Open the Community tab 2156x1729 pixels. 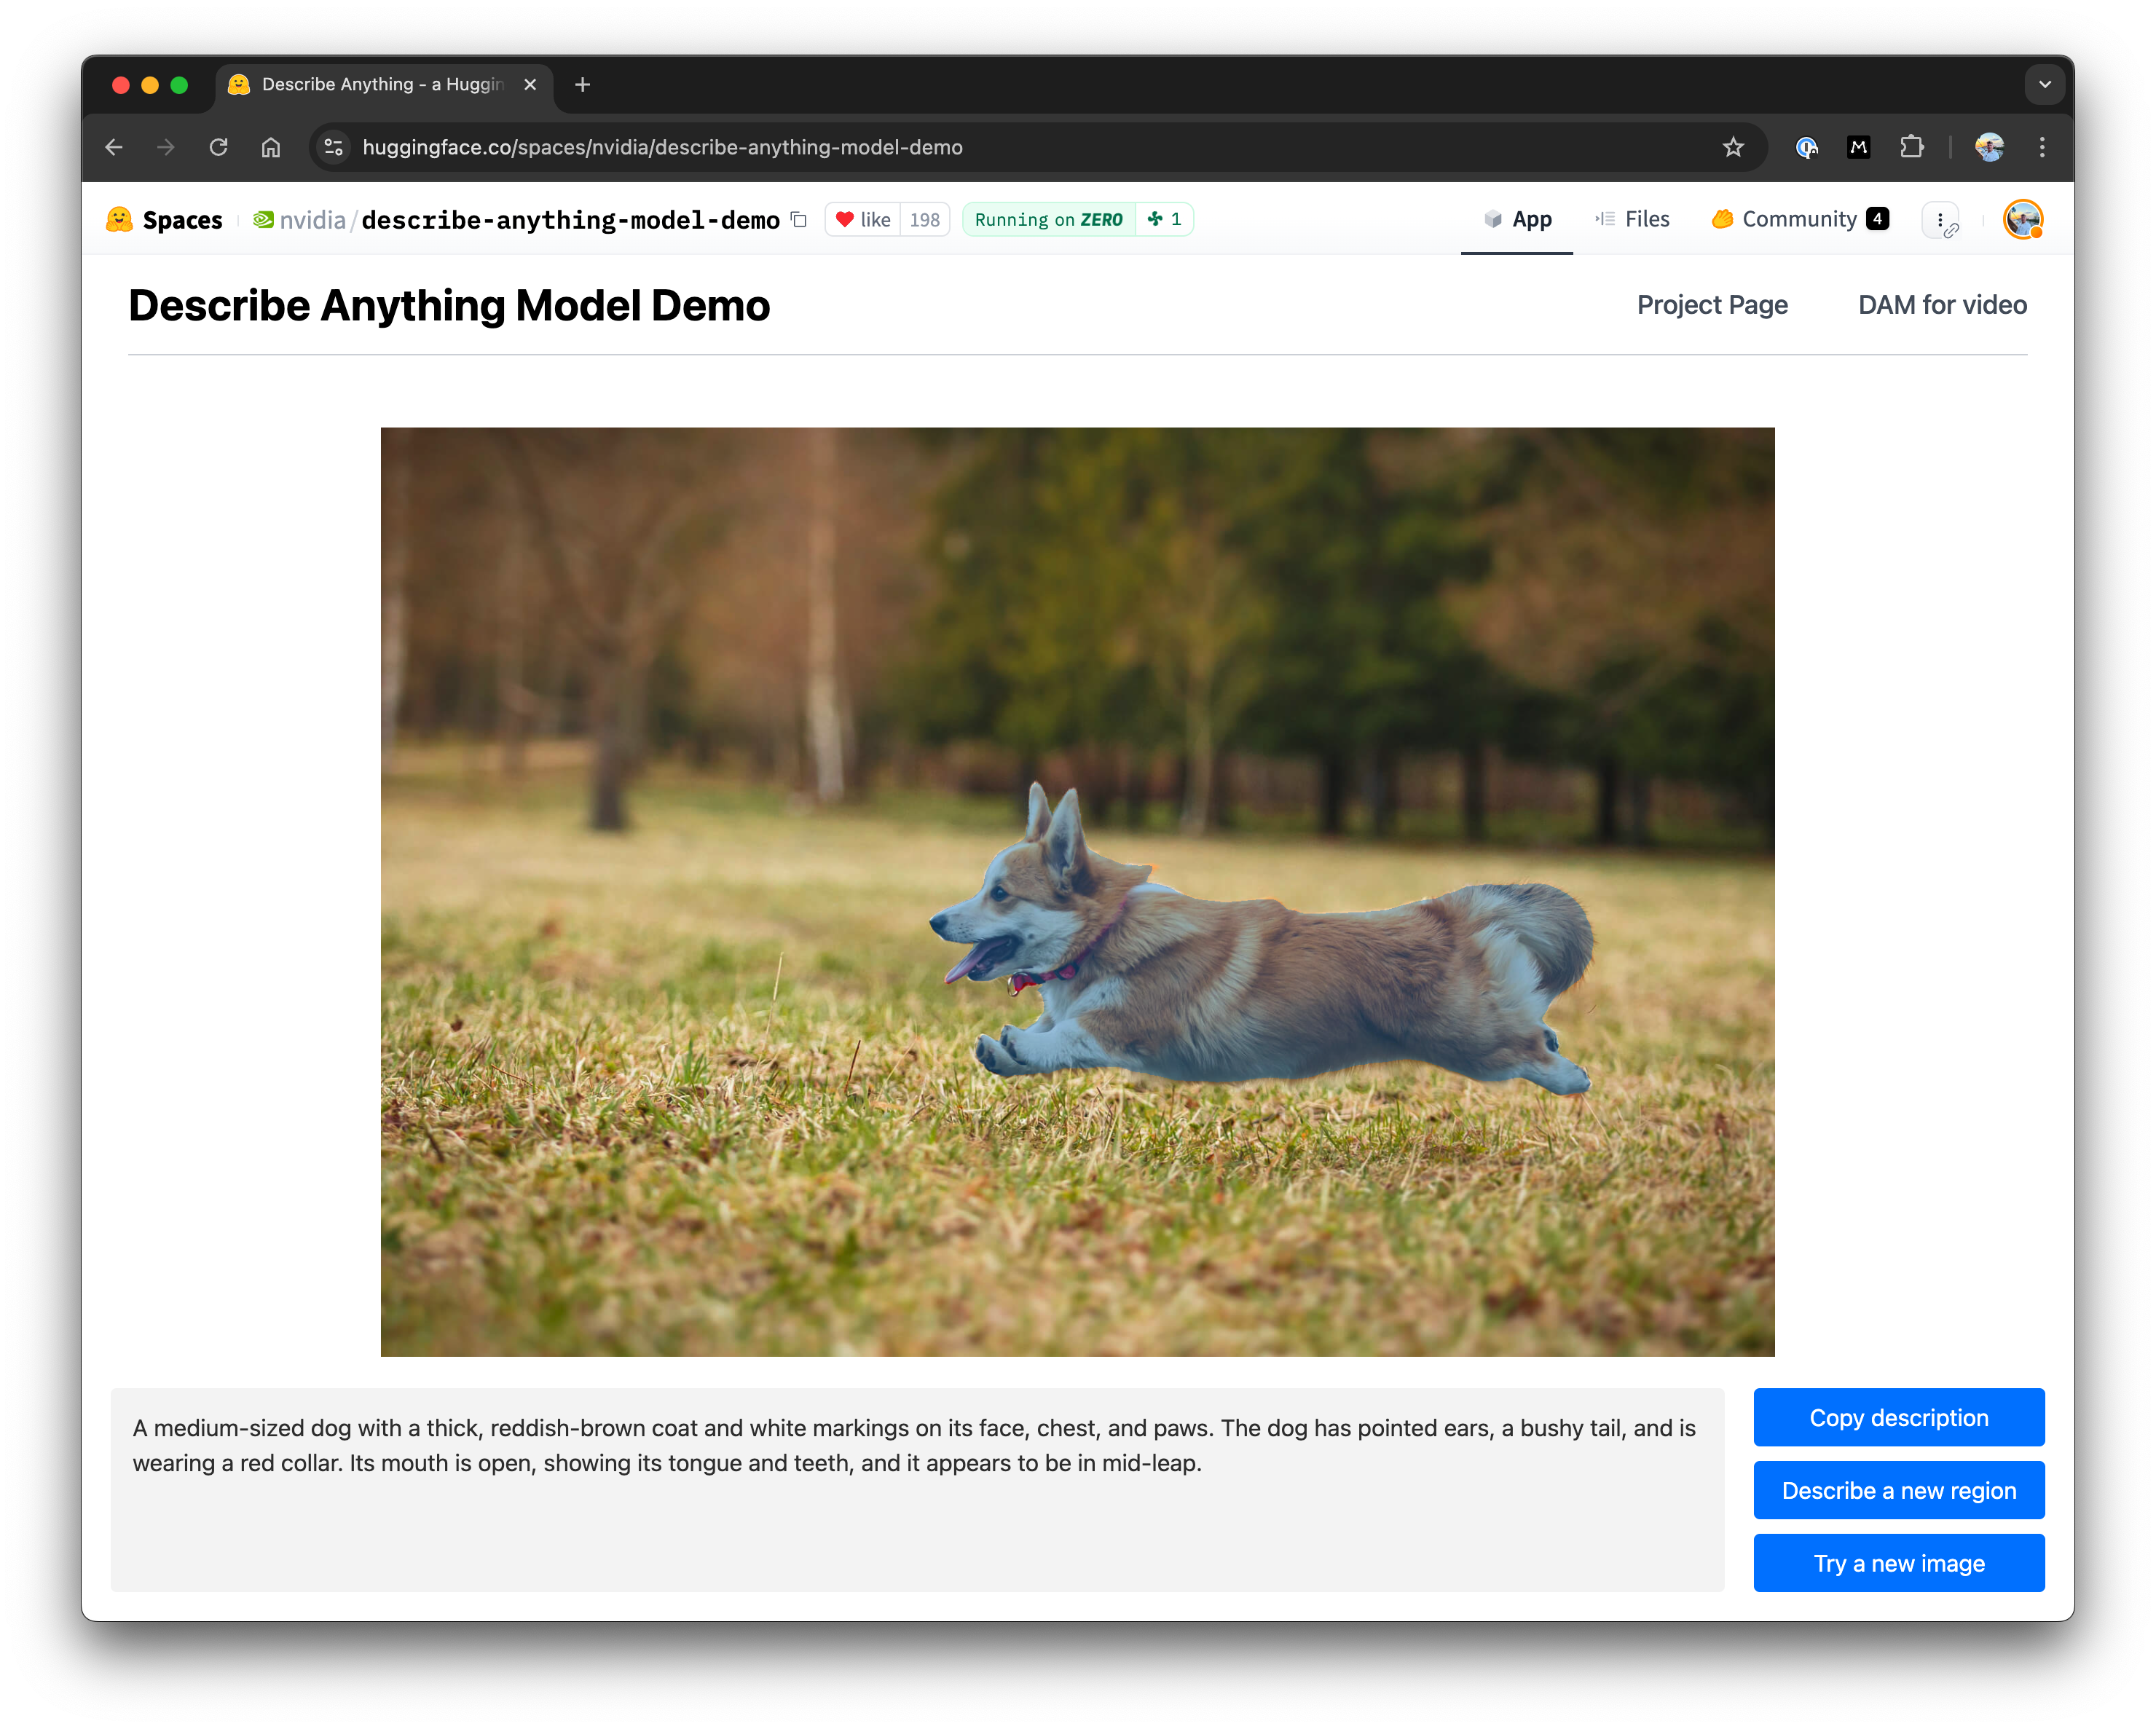(1799, 219)
